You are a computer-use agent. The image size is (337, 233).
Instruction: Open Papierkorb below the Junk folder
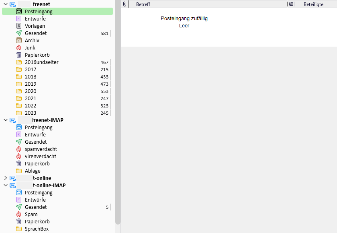[x=37, y=55]
